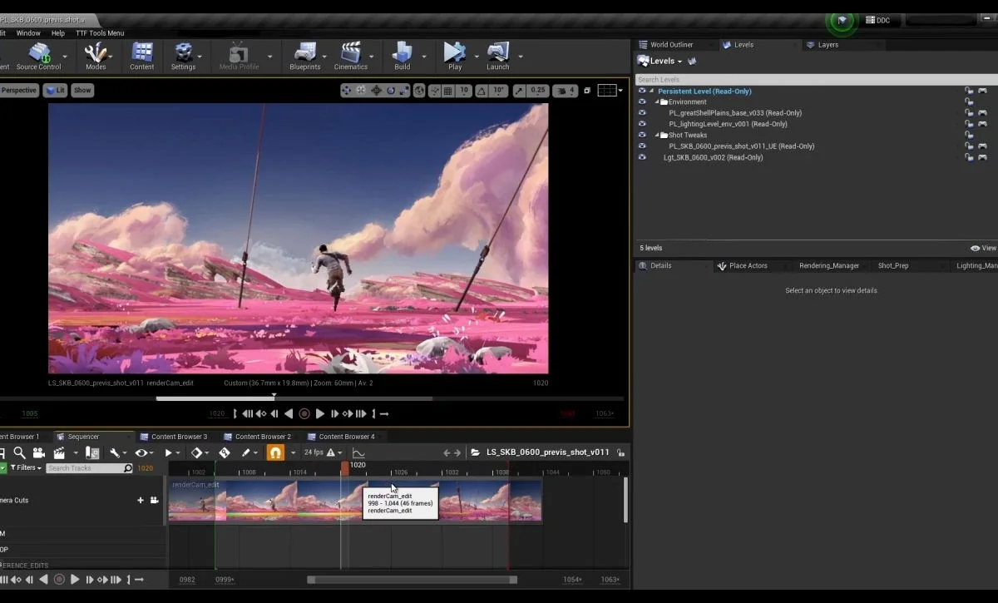Image resolution: width=998 pixels, height=603 pixels.
Task: Open the 24 fps frame rate dropdown
Action: pyautogui.click(x=323, y=452)
